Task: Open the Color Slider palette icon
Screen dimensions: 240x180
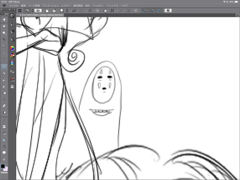Action: (12, 63)
